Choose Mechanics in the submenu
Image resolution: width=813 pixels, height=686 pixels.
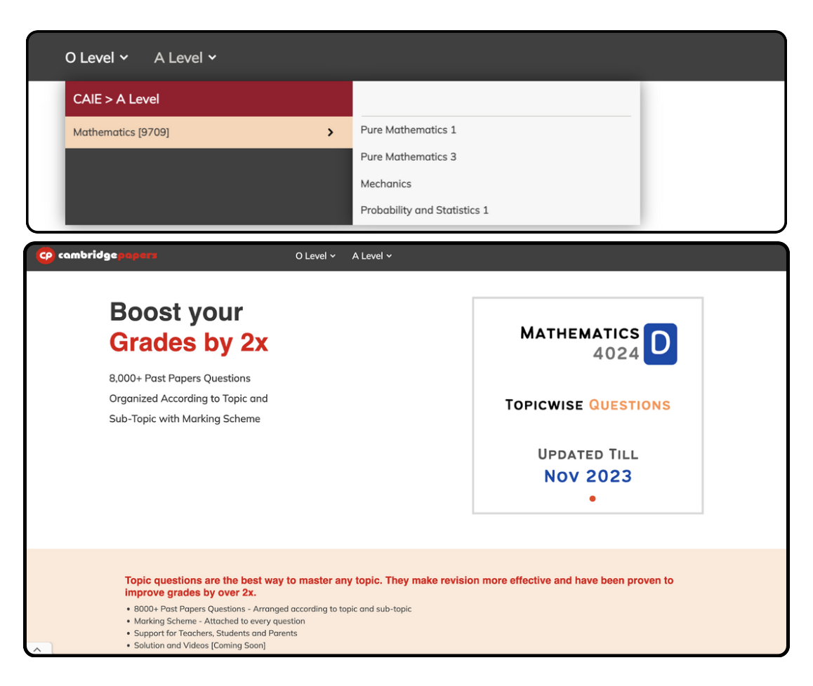coord(385,184)
